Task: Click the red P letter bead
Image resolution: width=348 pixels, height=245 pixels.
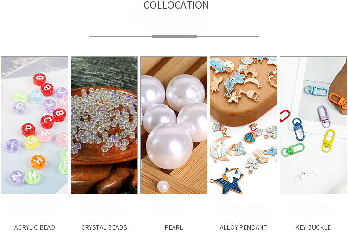Action: [28, 130]
